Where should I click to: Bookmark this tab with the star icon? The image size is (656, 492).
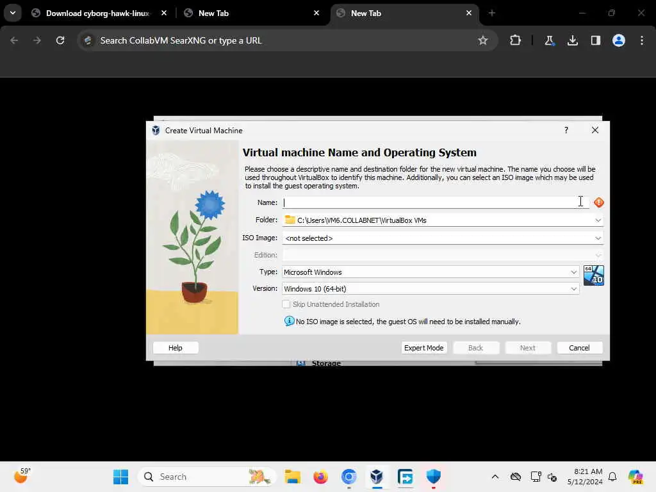483,40
